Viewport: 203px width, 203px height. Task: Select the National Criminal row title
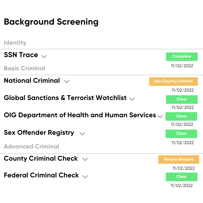point(32,80)
